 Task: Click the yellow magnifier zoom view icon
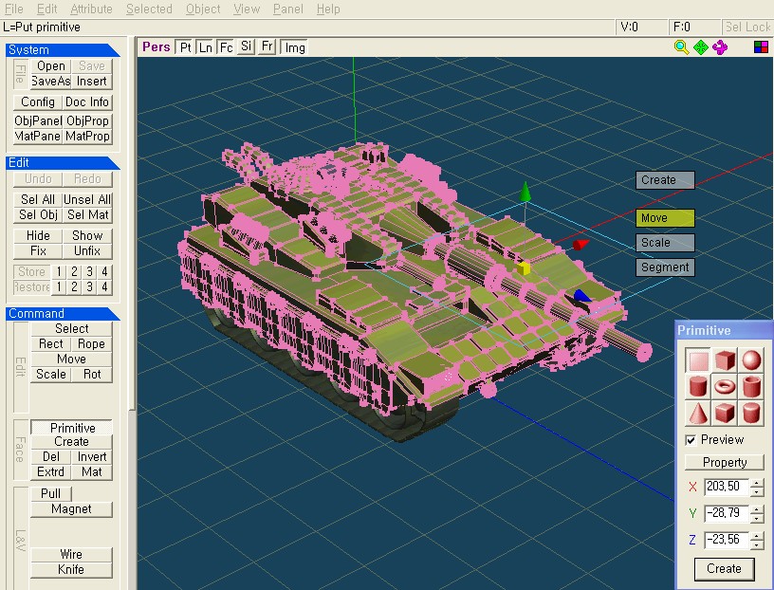(x=681, y=47)
